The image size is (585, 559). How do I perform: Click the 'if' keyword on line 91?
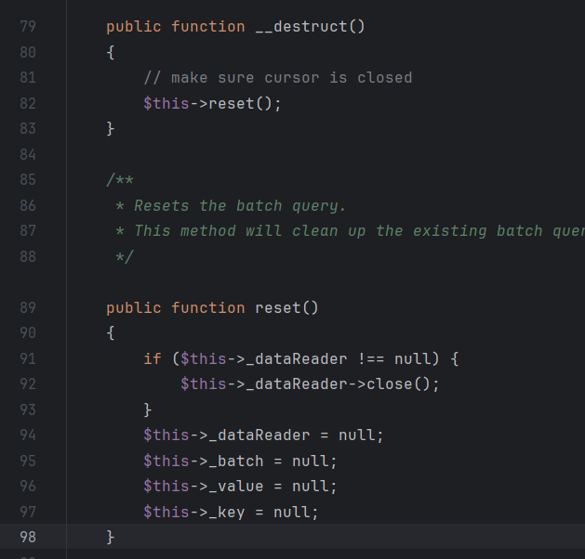(x=152, y=358)
